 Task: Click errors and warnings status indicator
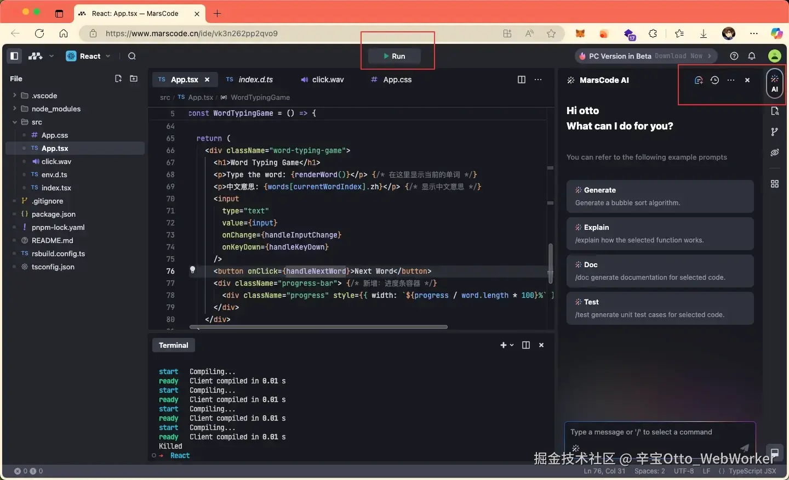[28, 471]
